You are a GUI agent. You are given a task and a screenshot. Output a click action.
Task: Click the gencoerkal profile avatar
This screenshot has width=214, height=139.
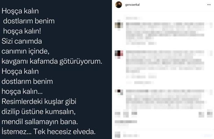[119, 5]
